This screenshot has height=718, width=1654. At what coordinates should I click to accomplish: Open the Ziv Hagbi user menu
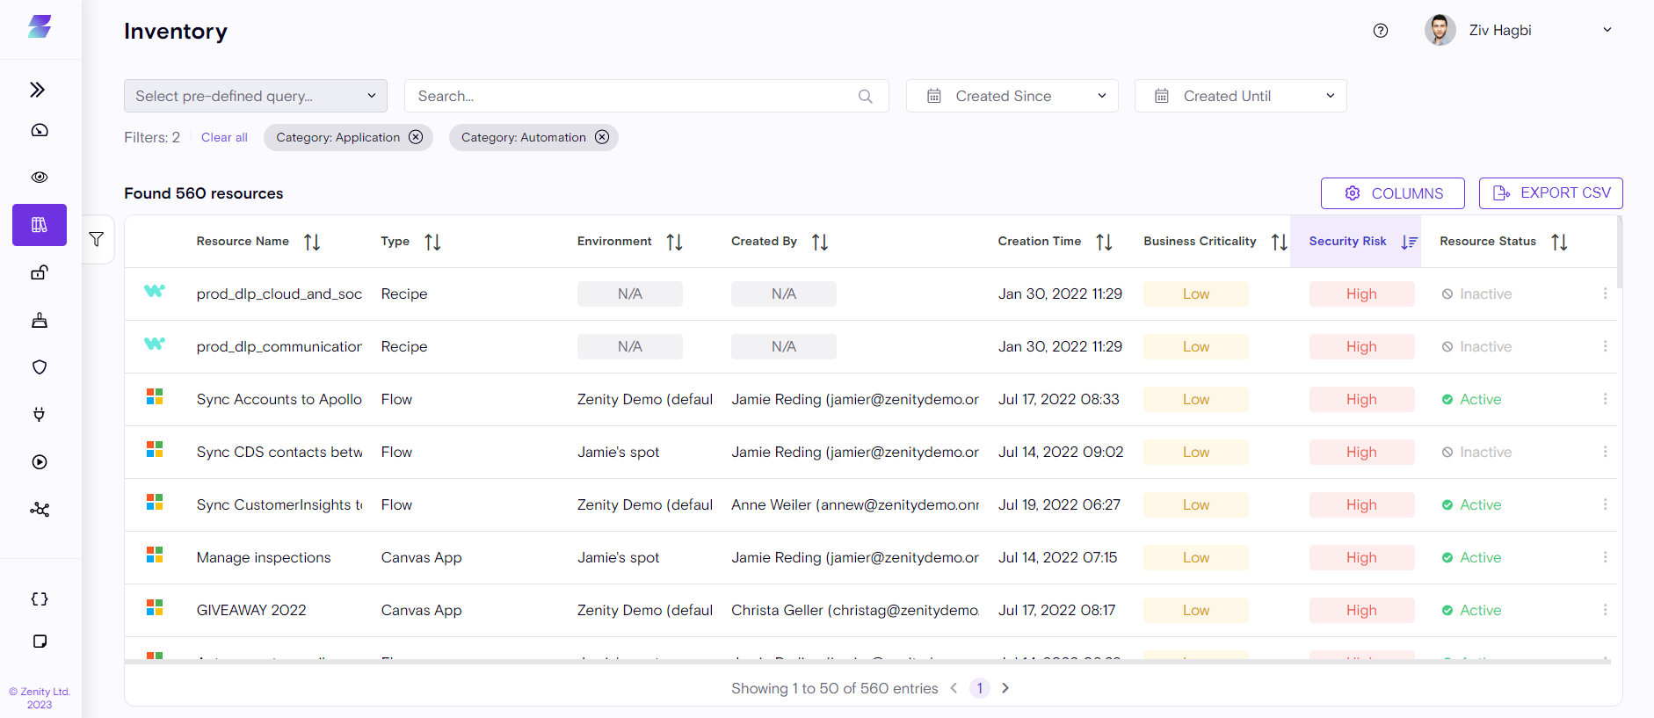tap(1518, 31)
